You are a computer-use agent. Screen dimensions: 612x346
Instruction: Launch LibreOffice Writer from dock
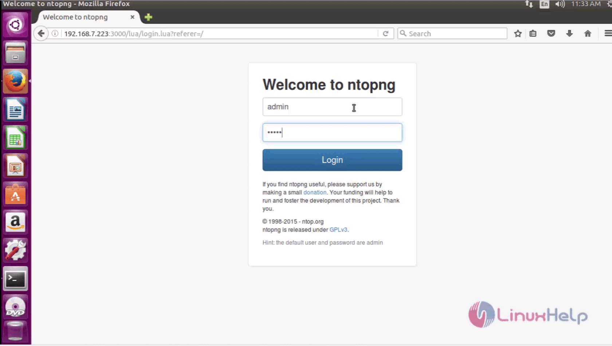(15, 110)
